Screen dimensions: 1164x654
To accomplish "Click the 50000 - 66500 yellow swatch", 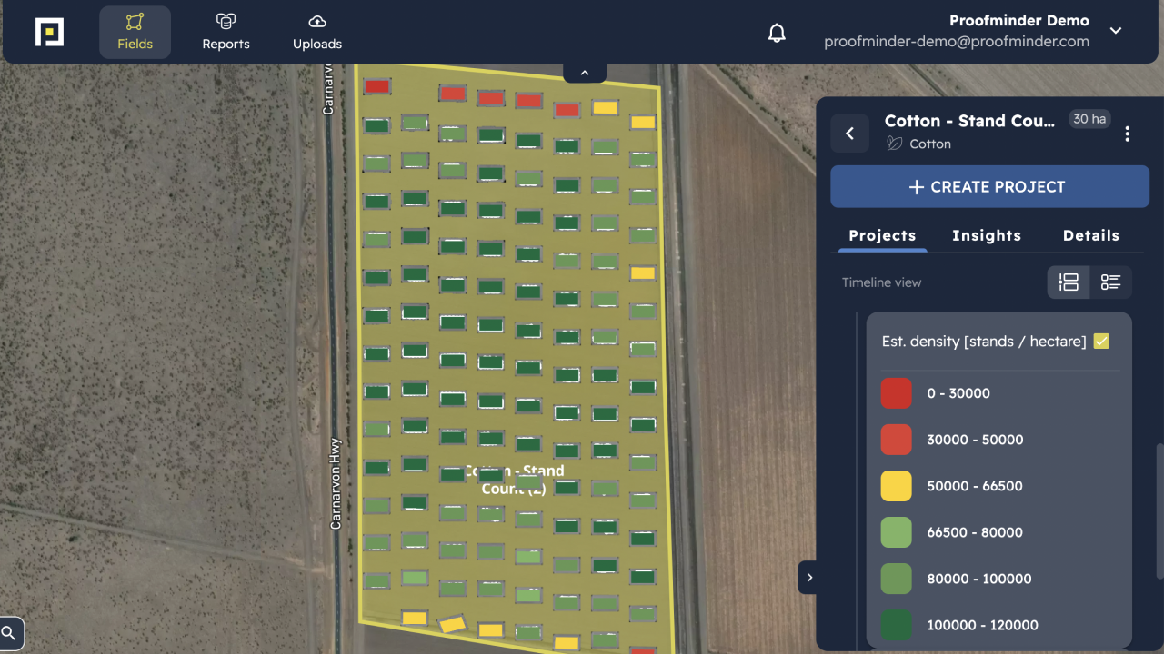I will [x=897, y=486].
